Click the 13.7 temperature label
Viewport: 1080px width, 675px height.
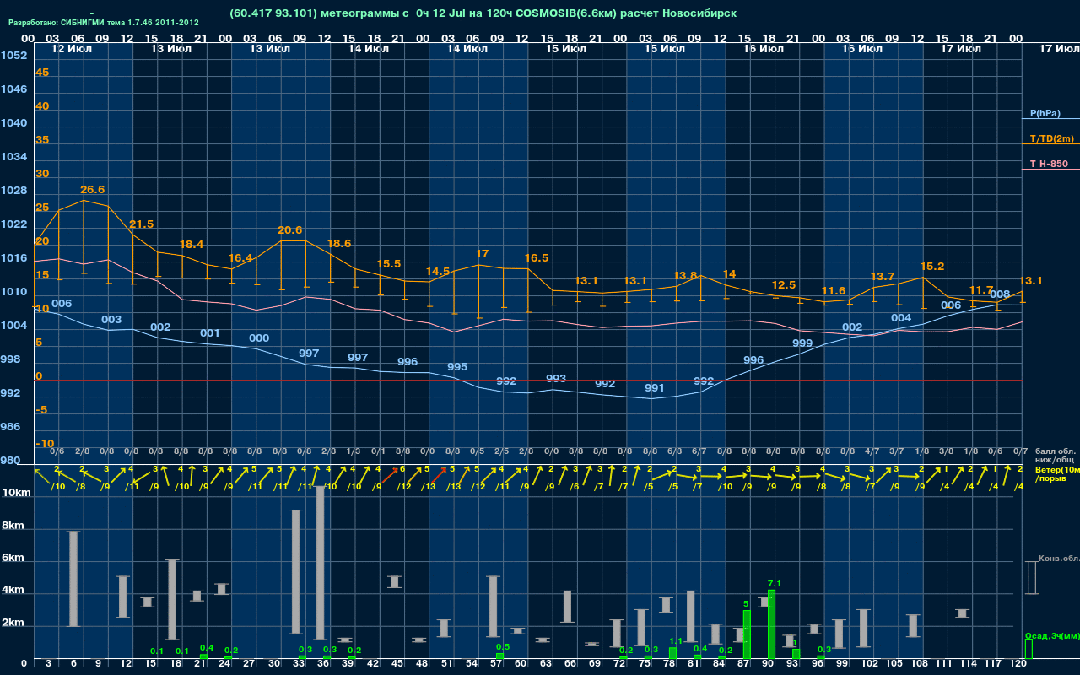(883, 277)
